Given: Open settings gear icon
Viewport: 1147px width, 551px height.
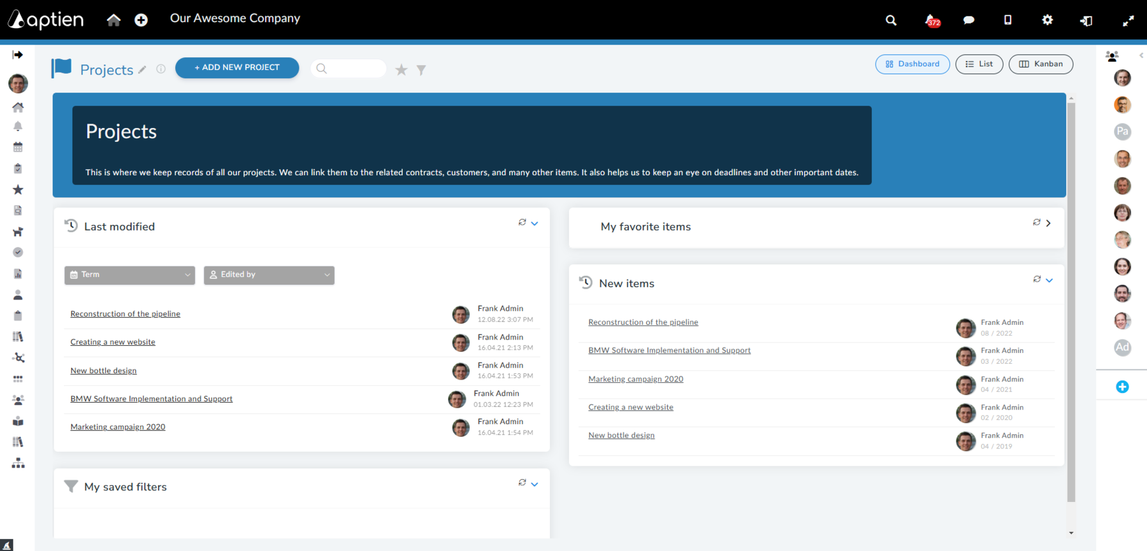Looking at the screenshot, I should point(1048,20).
